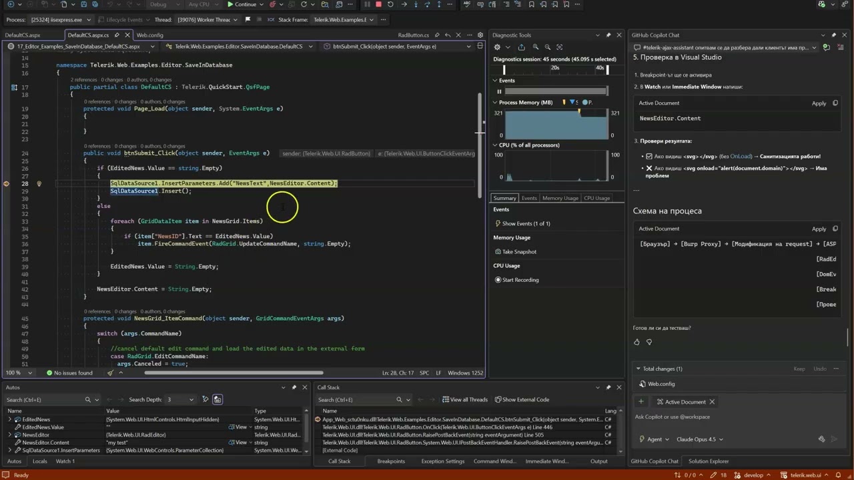
Task: Copy the process schema code block
Action: click(x=835, y=229)
